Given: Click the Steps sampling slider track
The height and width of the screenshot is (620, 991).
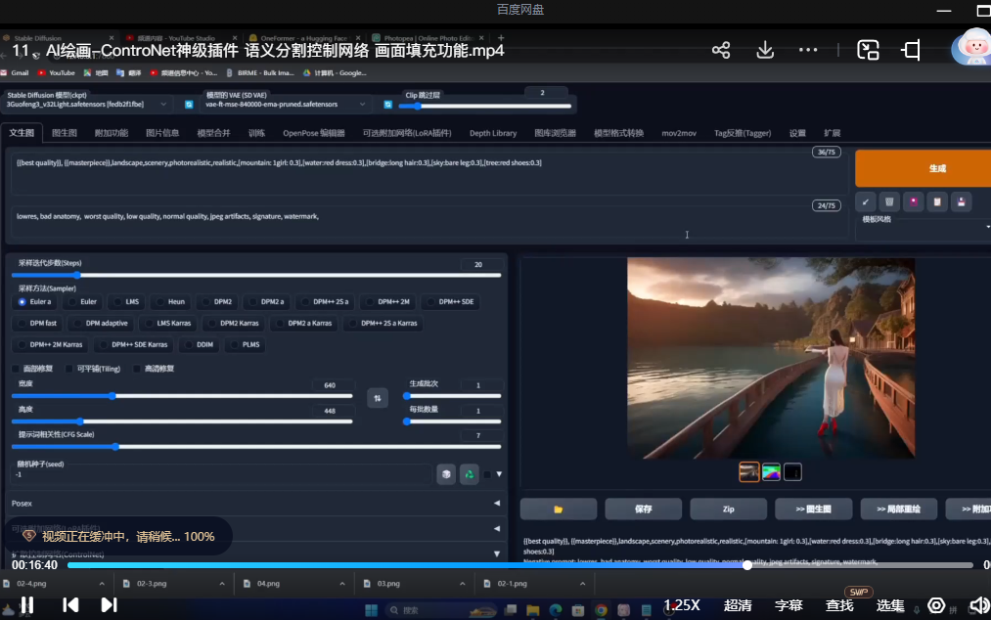Looking at the screenshot, I should [256, 275].
